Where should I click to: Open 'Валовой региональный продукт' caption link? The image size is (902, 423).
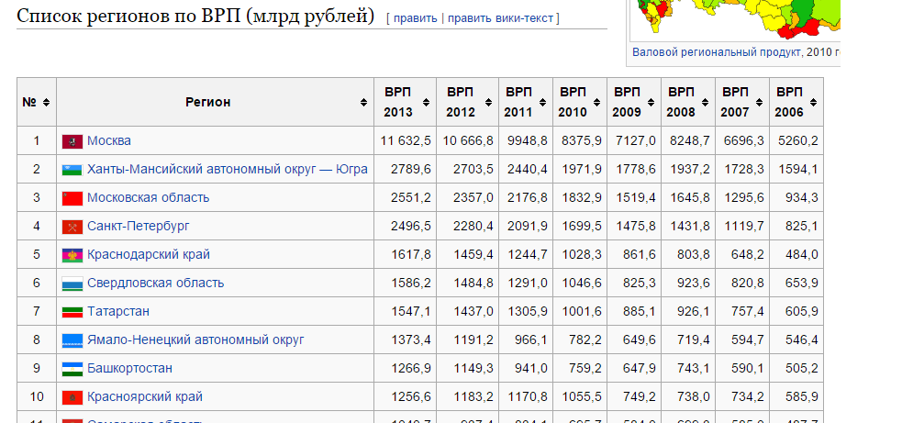tap(717, 51)
